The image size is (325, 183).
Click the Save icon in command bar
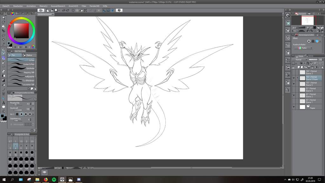56,10
